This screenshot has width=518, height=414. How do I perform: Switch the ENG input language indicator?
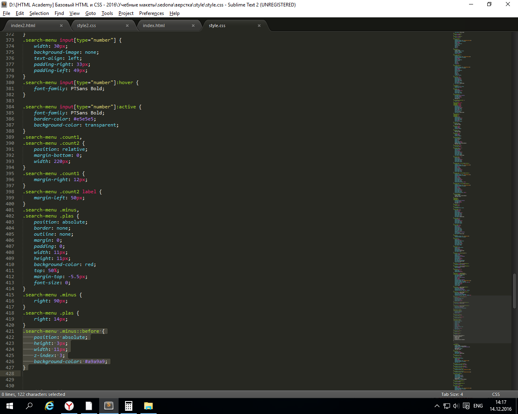click(478, 406)
